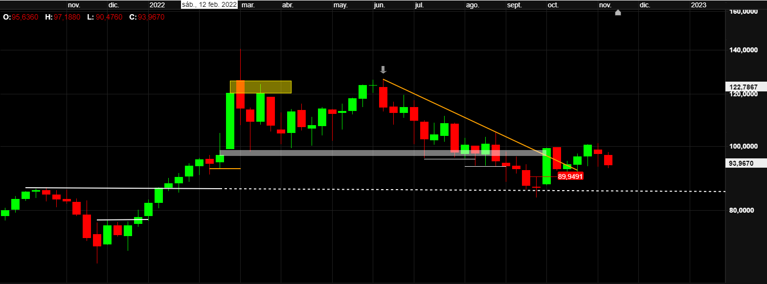
Task: Click the 140,0000 price axis label
Action: (743, 50)
